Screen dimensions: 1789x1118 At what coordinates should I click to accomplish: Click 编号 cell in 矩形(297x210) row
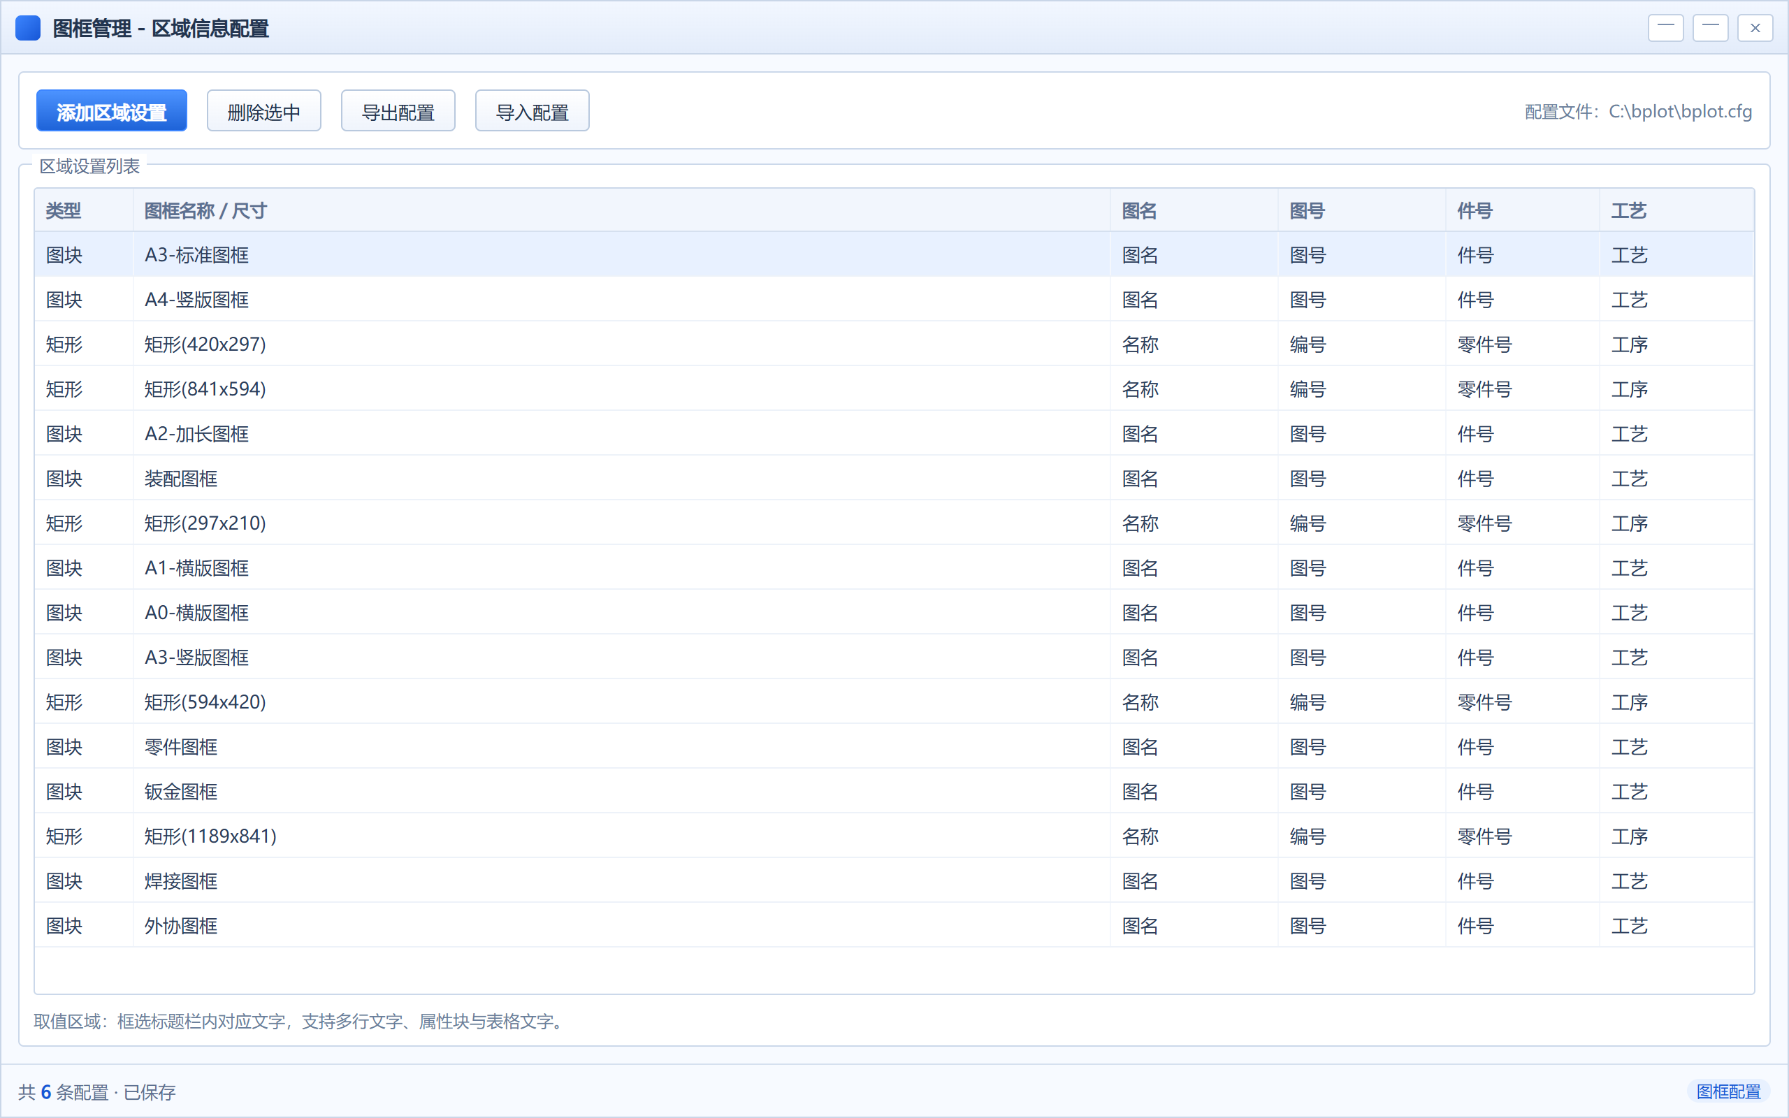(1362, 523)
